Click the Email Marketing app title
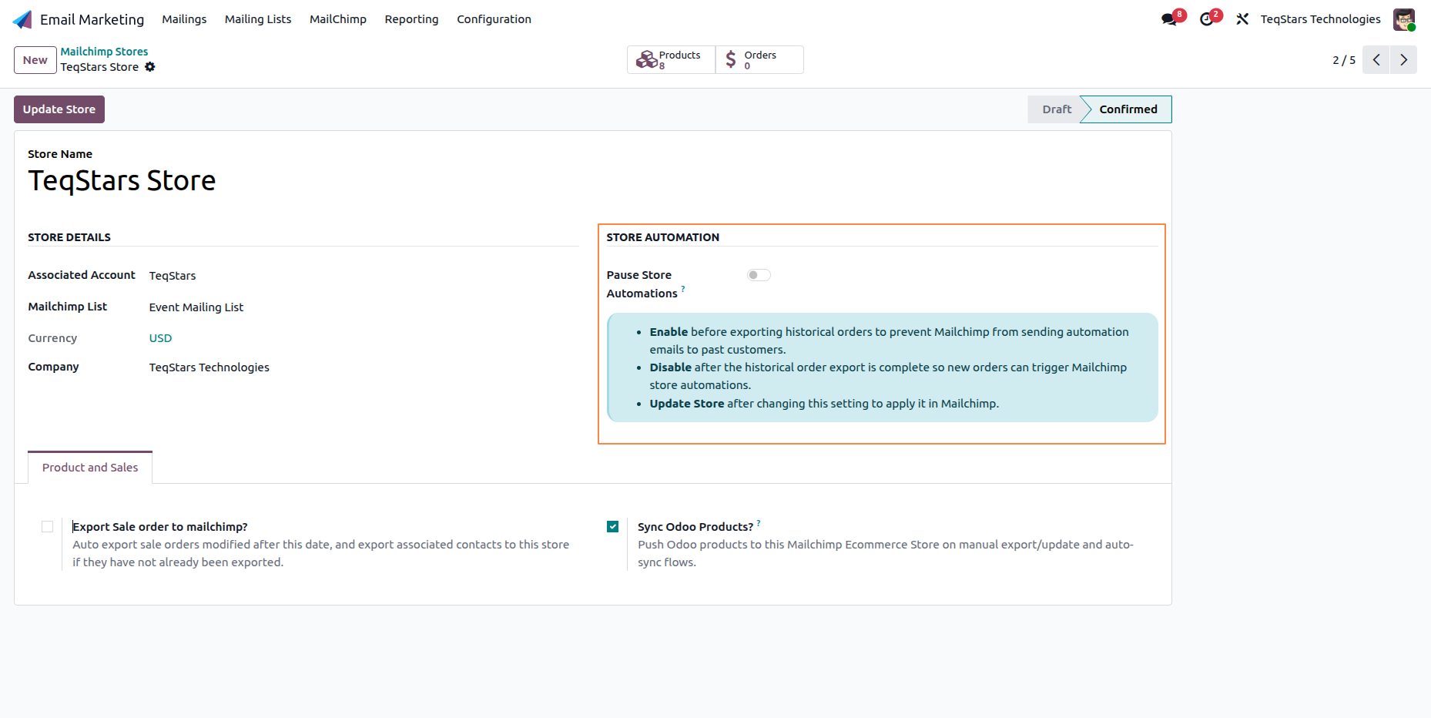Screen dimensions: 1431x718 92,19
